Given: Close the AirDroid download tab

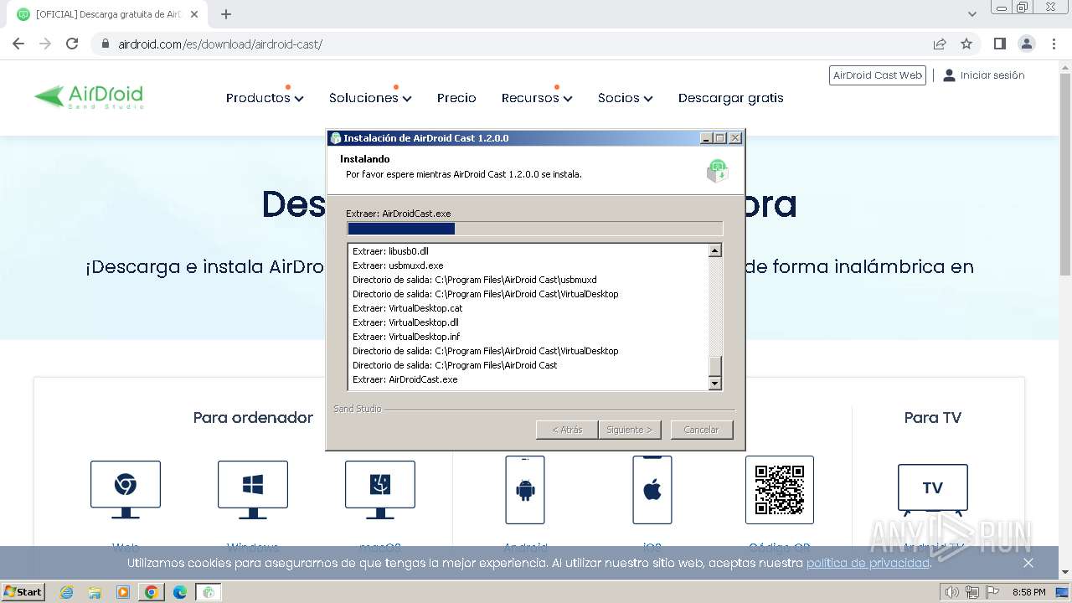Looking at the screenshot, I should [x=194, y=14].
